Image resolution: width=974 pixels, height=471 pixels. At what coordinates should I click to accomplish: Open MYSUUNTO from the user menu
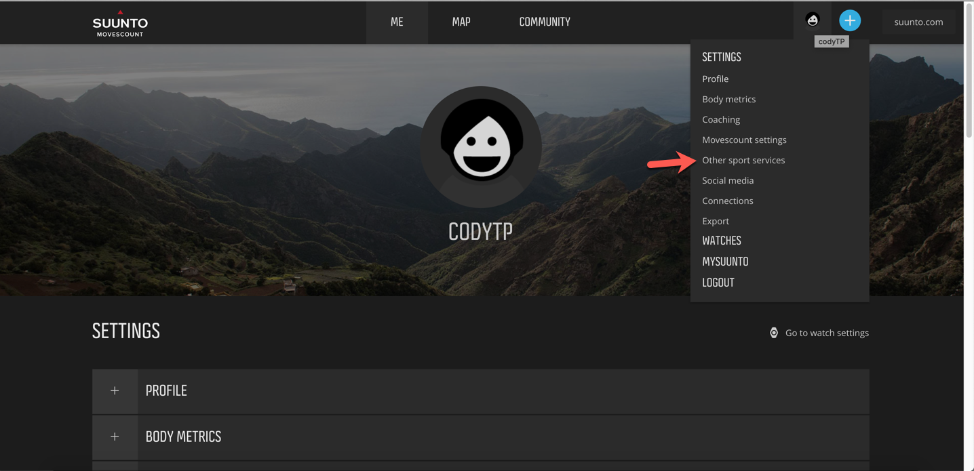[725, 262]
